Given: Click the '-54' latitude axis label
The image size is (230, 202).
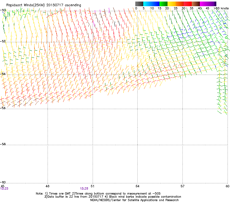Looking at the screenshot, I should tap(3, 74).
